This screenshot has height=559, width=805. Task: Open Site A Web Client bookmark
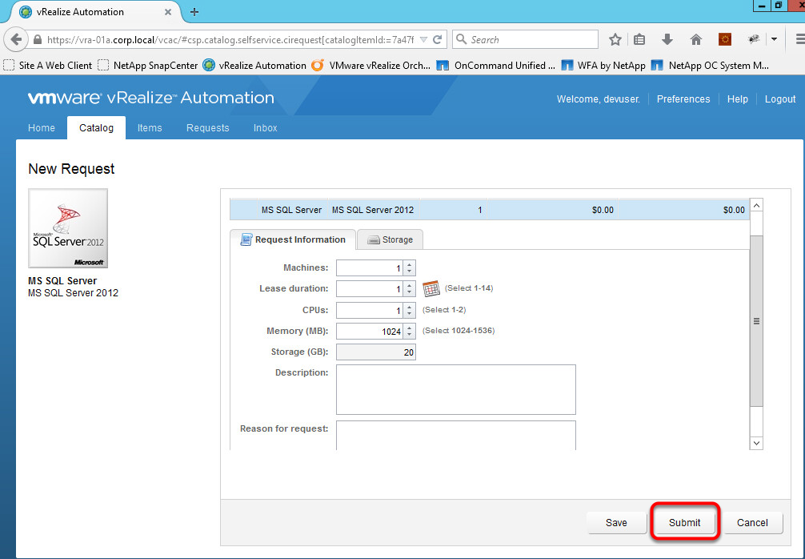48,65
